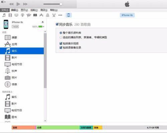Click sidebar scroll up arrow
The height and width of the screenshot is (133, 167).
tap(45, 32)
